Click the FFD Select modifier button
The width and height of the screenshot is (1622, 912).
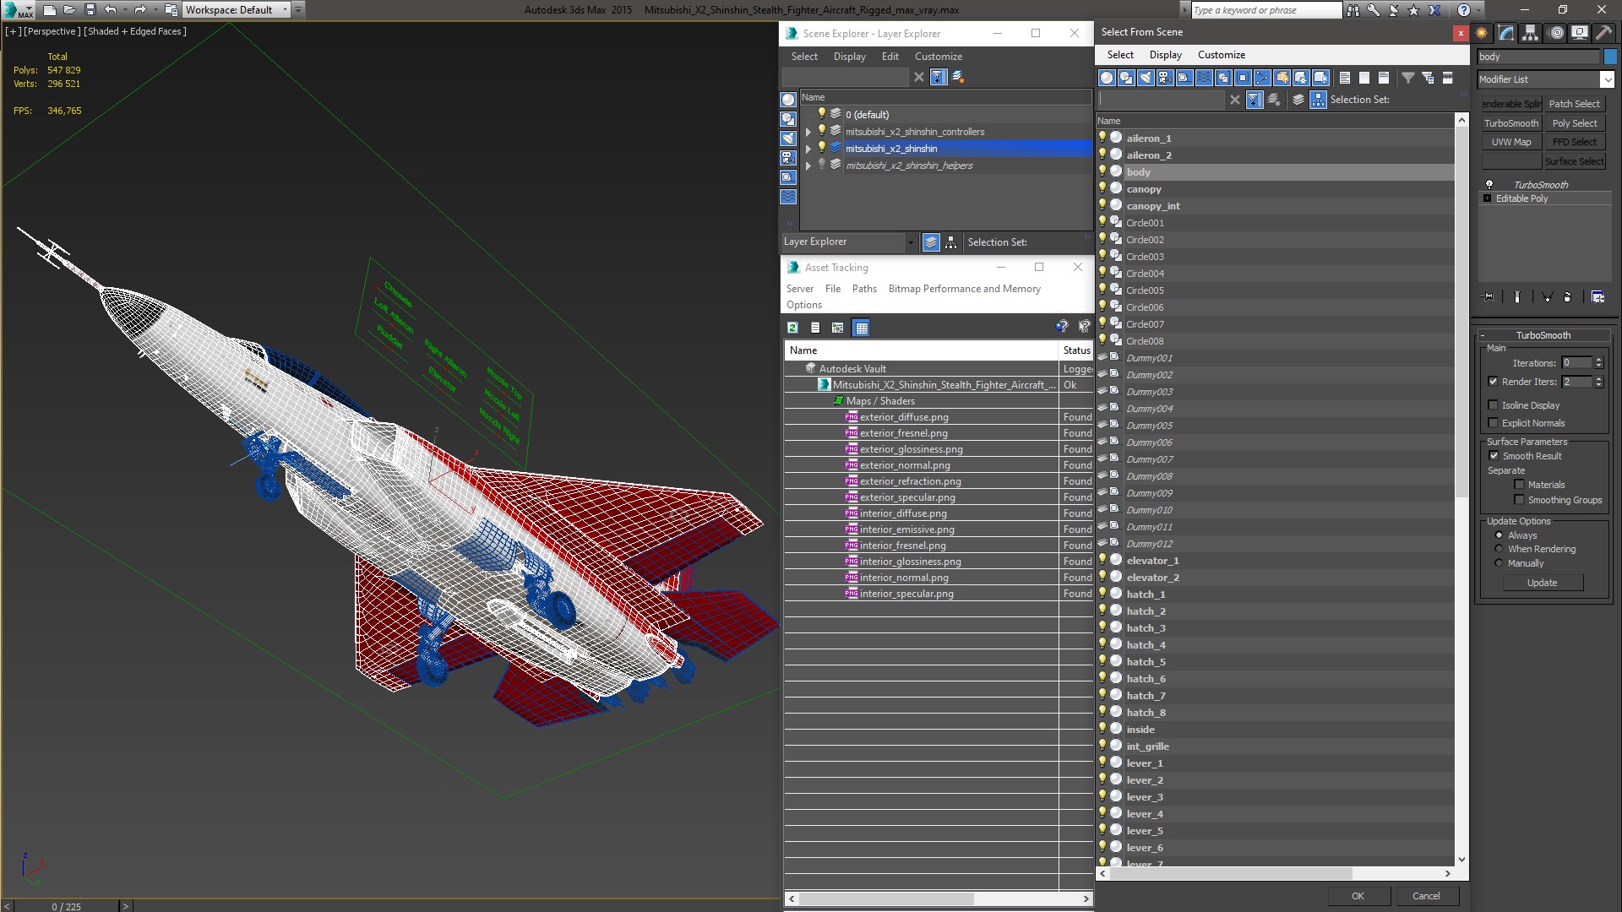tap(1575, 143)
